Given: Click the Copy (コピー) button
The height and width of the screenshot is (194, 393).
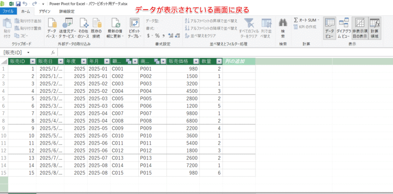Looking at the screenshot, I should click(x=22, y=36).
